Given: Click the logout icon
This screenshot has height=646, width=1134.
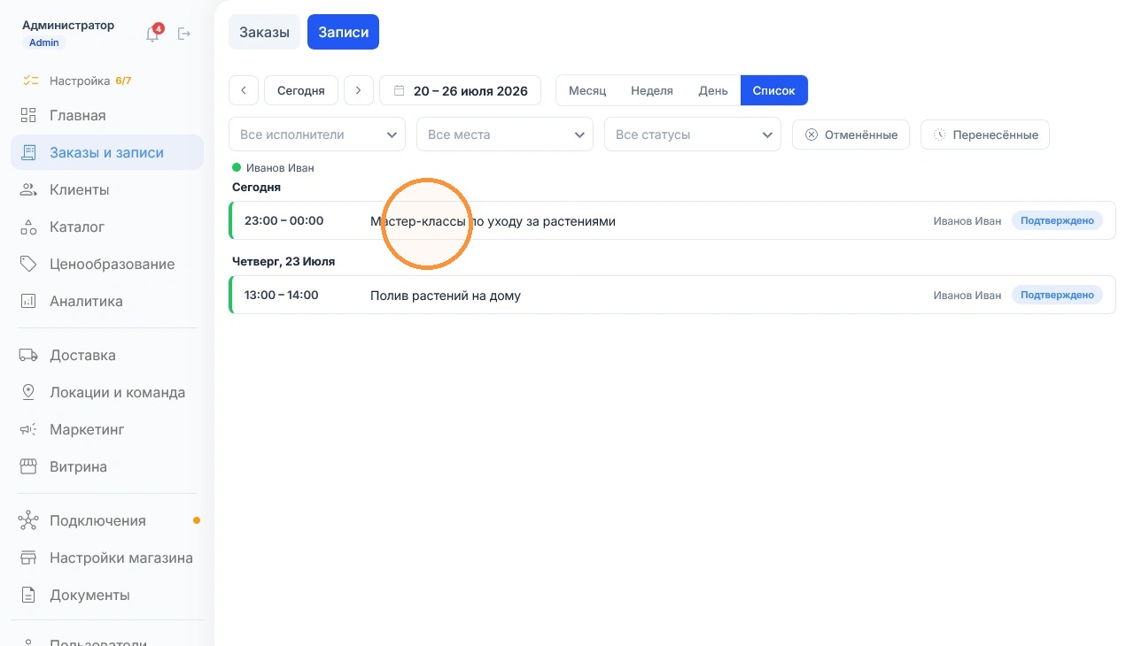Looking at the screenshot, I should [x=184, y=34].
